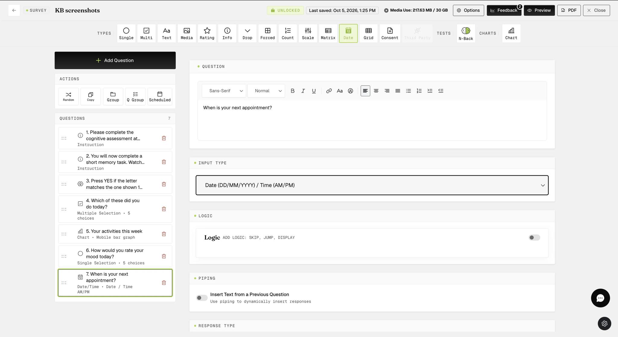Go back using the arrow button
This screenshot has height=337, width=618.
(14, 10)
